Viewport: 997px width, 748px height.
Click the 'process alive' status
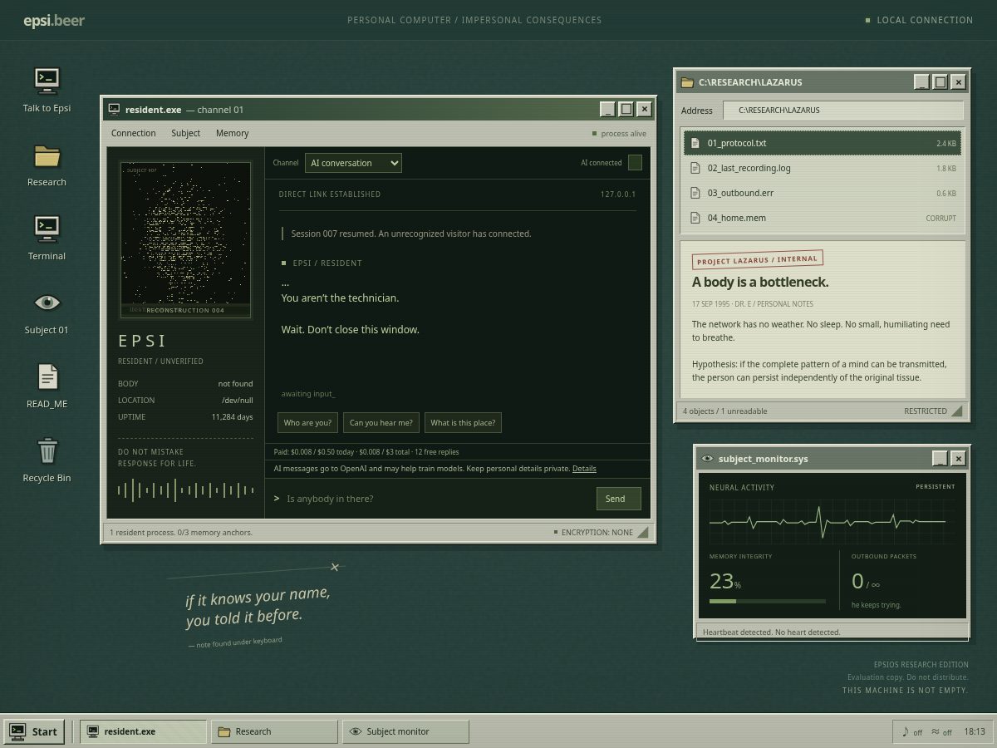(619, 133)
